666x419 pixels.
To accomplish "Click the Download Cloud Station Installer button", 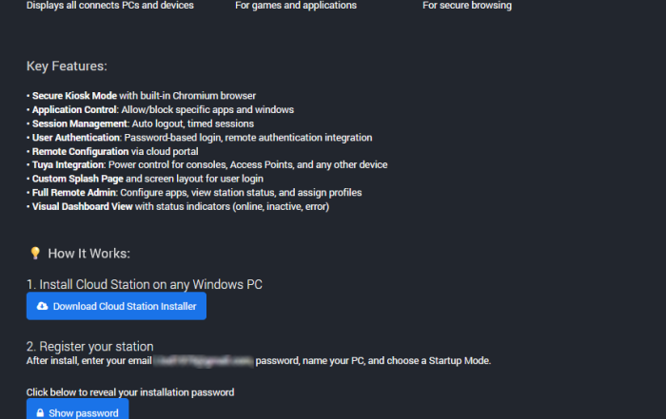I will pos(116,306).
